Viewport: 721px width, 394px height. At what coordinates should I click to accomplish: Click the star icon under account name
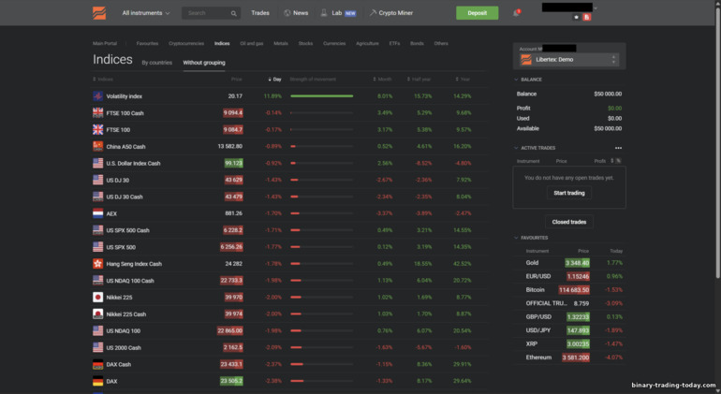576,17
